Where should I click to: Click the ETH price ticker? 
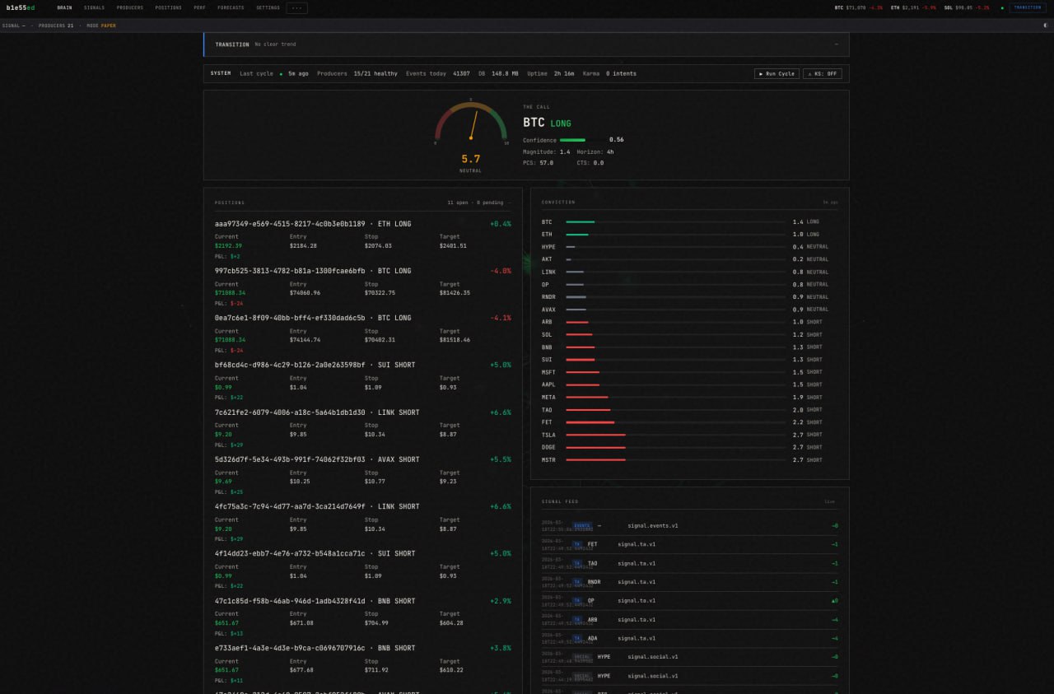[913, 7]
